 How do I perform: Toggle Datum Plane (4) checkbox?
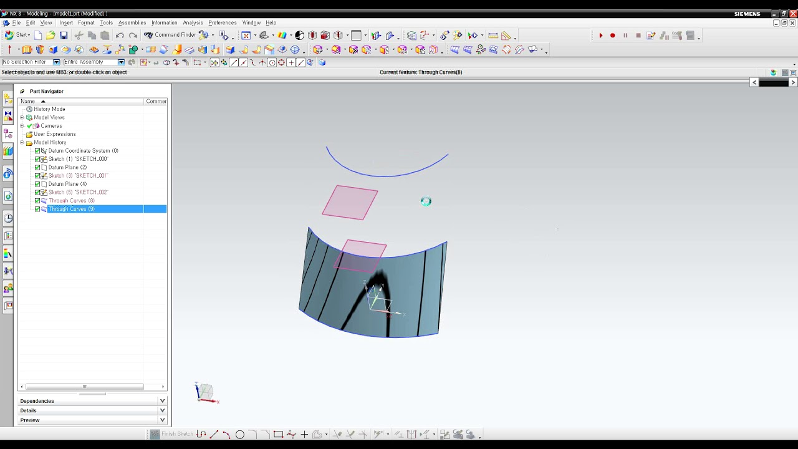[x=37, y=184]
